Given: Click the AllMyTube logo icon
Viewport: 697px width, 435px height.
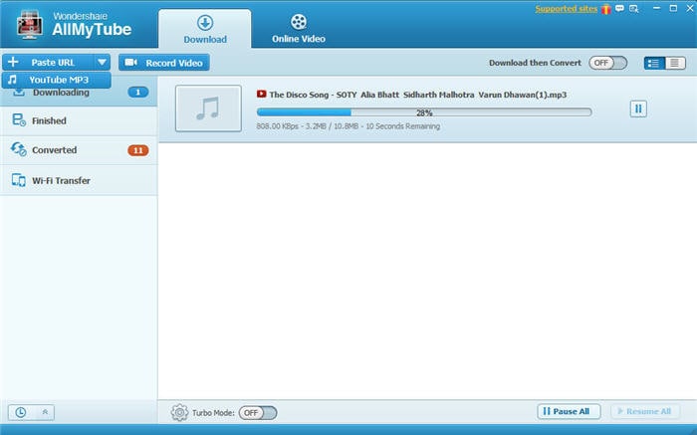Looking at the screenshot, I should [29, 25].
